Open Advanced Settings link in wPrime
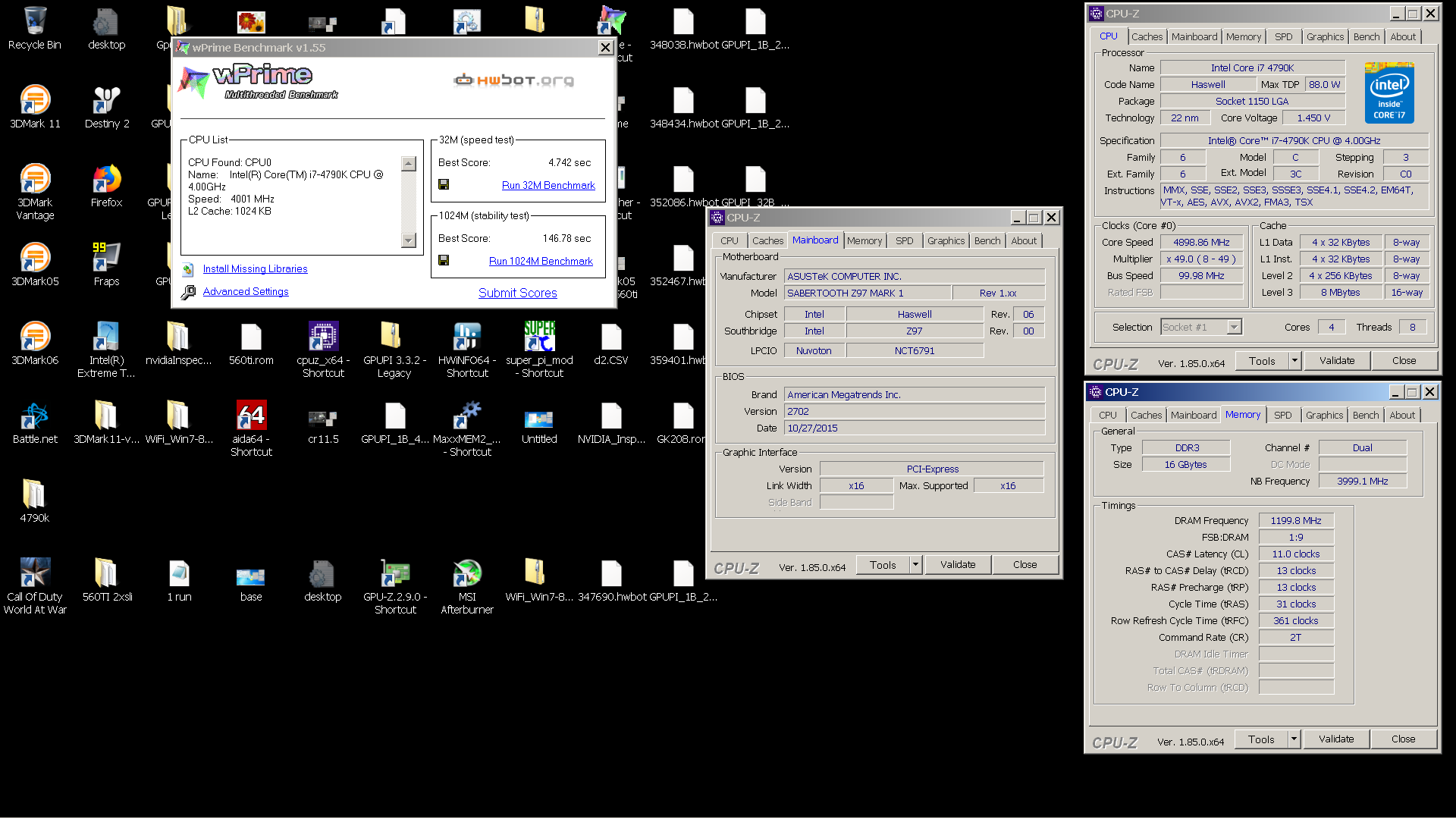Image resolution: width=1456 pixels, height=819 pixels. click(x=246, y=291)
